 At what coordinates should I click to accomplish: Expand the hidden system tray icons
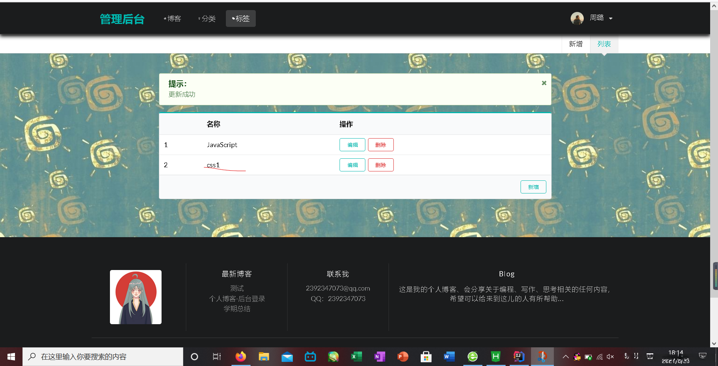[x=565, y=356]
